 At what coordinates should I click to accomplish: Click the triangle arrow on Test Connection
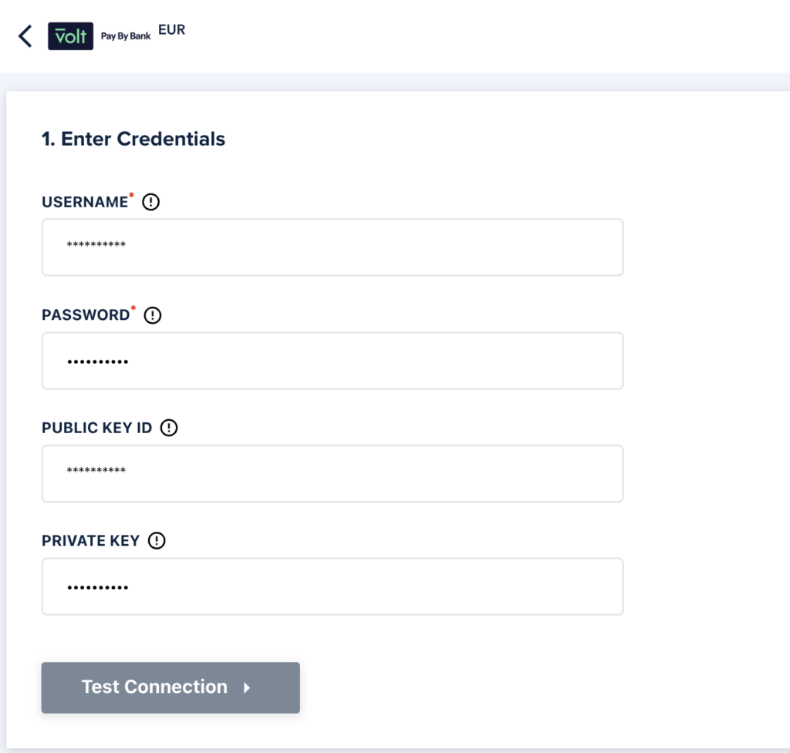pyautogui.click(x=247, y=687)
